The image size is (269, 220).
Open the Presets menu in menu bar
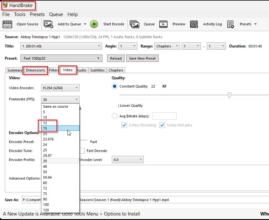(x=37, y=14)
